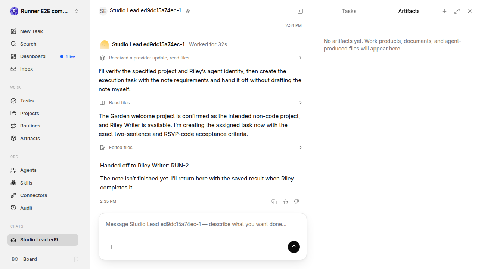The height and width of the screenshot is (269, 478).
Task: Open settings gear next to chat title
Action: [x=188, y=11]
